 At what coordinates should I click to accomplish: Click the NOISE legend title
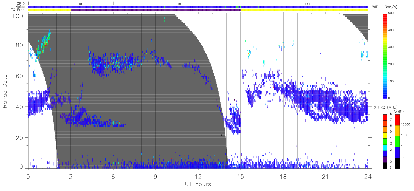(400, 112)
